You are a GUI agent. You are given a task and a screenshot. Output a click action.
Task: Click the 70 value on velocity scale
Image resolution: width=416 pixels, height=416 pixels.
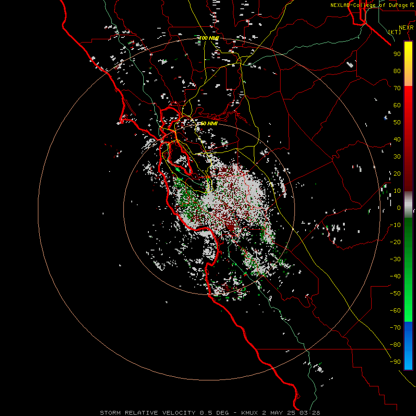397,88
